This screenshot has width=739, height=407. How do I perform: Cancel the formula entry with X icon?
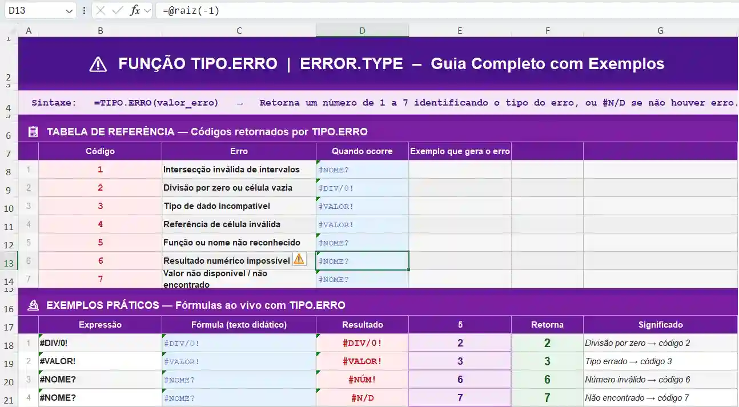coord(101,10)
